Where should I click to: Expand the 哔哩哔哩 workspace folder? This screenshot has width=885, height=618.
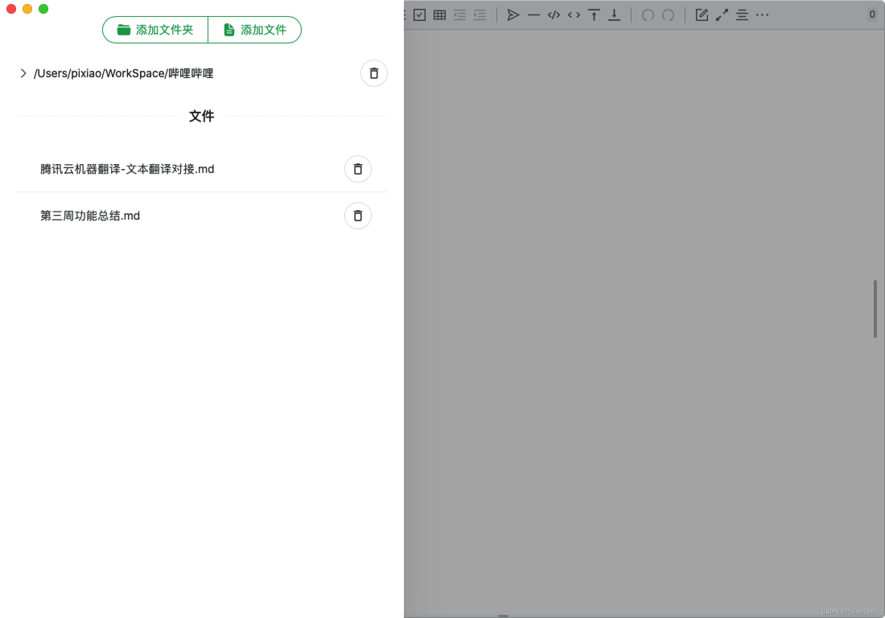pyautogui.click(x=23, y=73)
